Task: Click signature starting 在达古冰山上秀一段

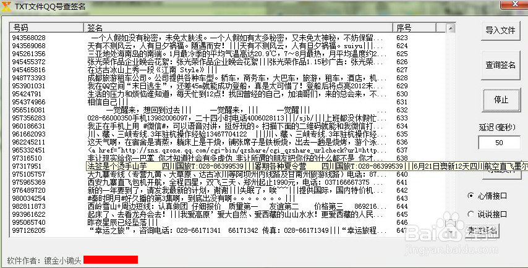Action: [153, 70]
